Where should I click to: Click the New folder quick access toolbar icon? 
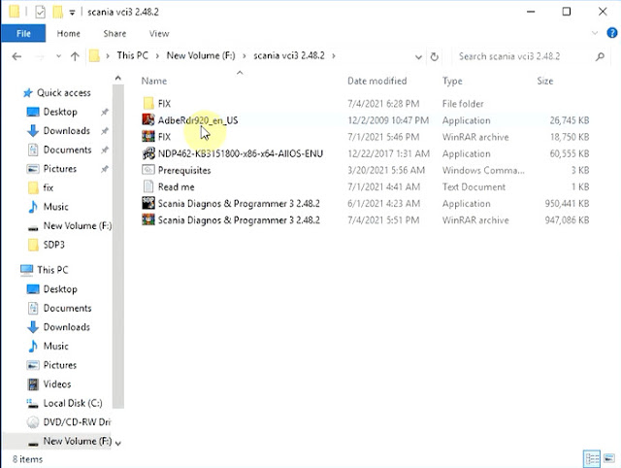tap(58, 12)
